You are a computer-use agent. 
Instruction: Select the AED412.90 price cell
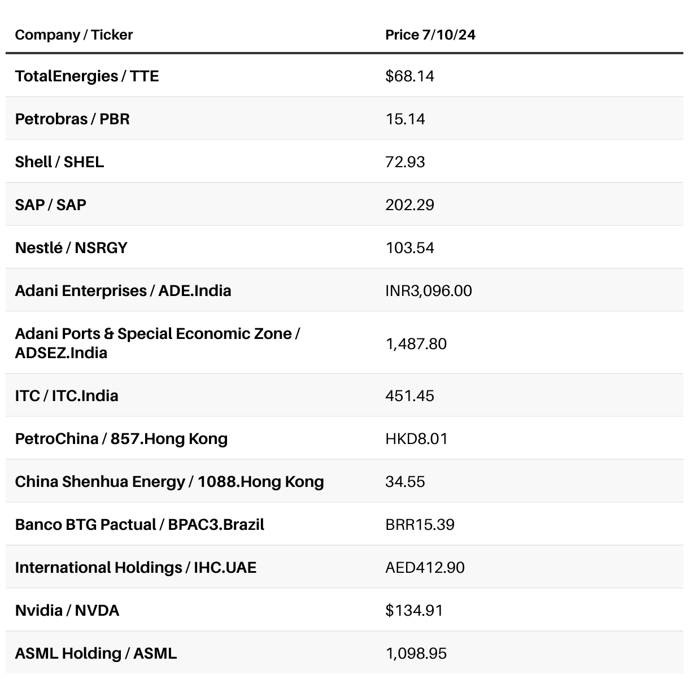click(x=425, y=568)
